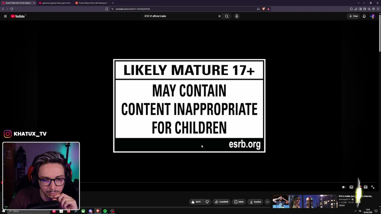Screen dimensions: 381x214
Task: Click the Condividi share button
Action: (221, 202)
